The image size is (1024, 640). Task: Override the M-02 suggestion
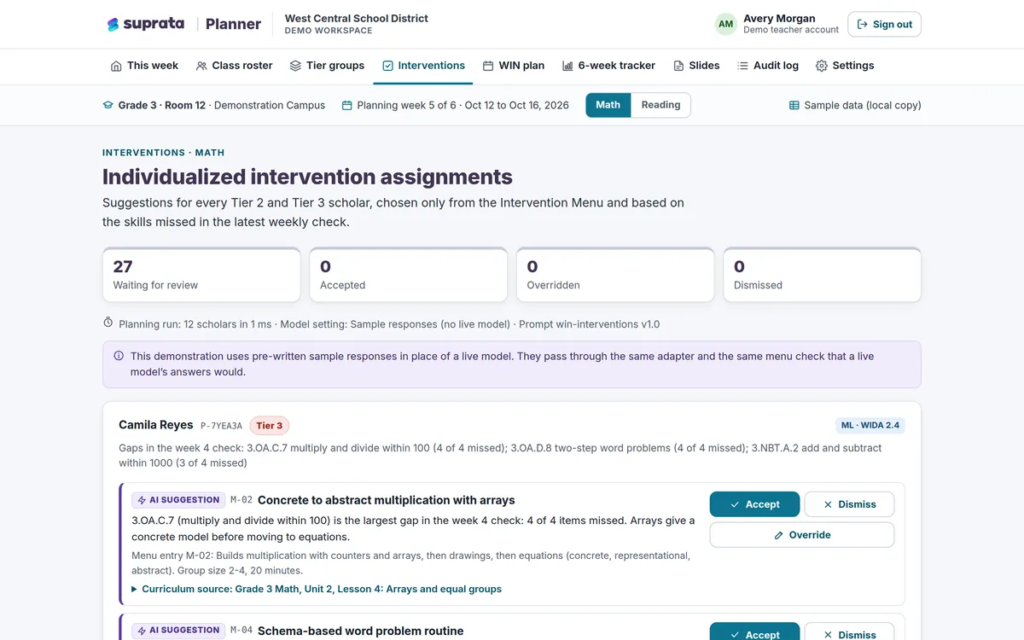coord(802,535)
